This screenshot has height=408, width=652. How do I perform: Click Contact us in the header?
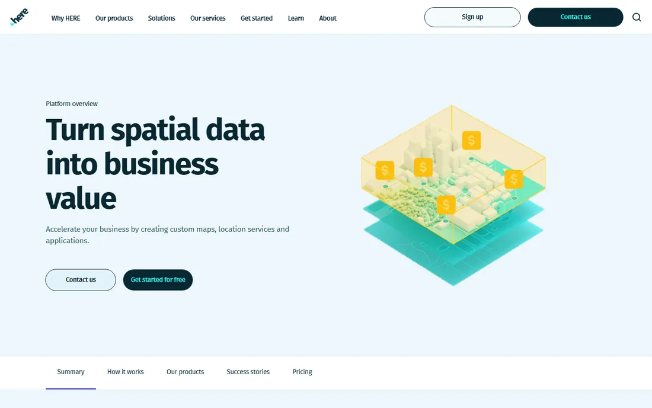576,17
